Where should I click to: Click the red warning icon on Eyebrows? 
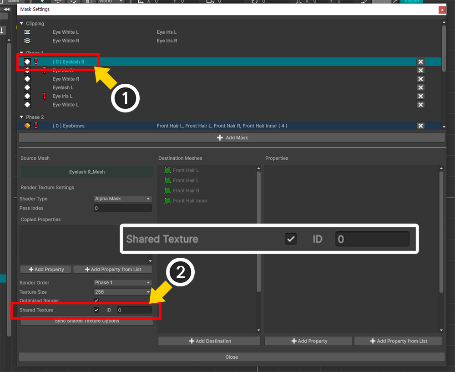tap(36, 126)
